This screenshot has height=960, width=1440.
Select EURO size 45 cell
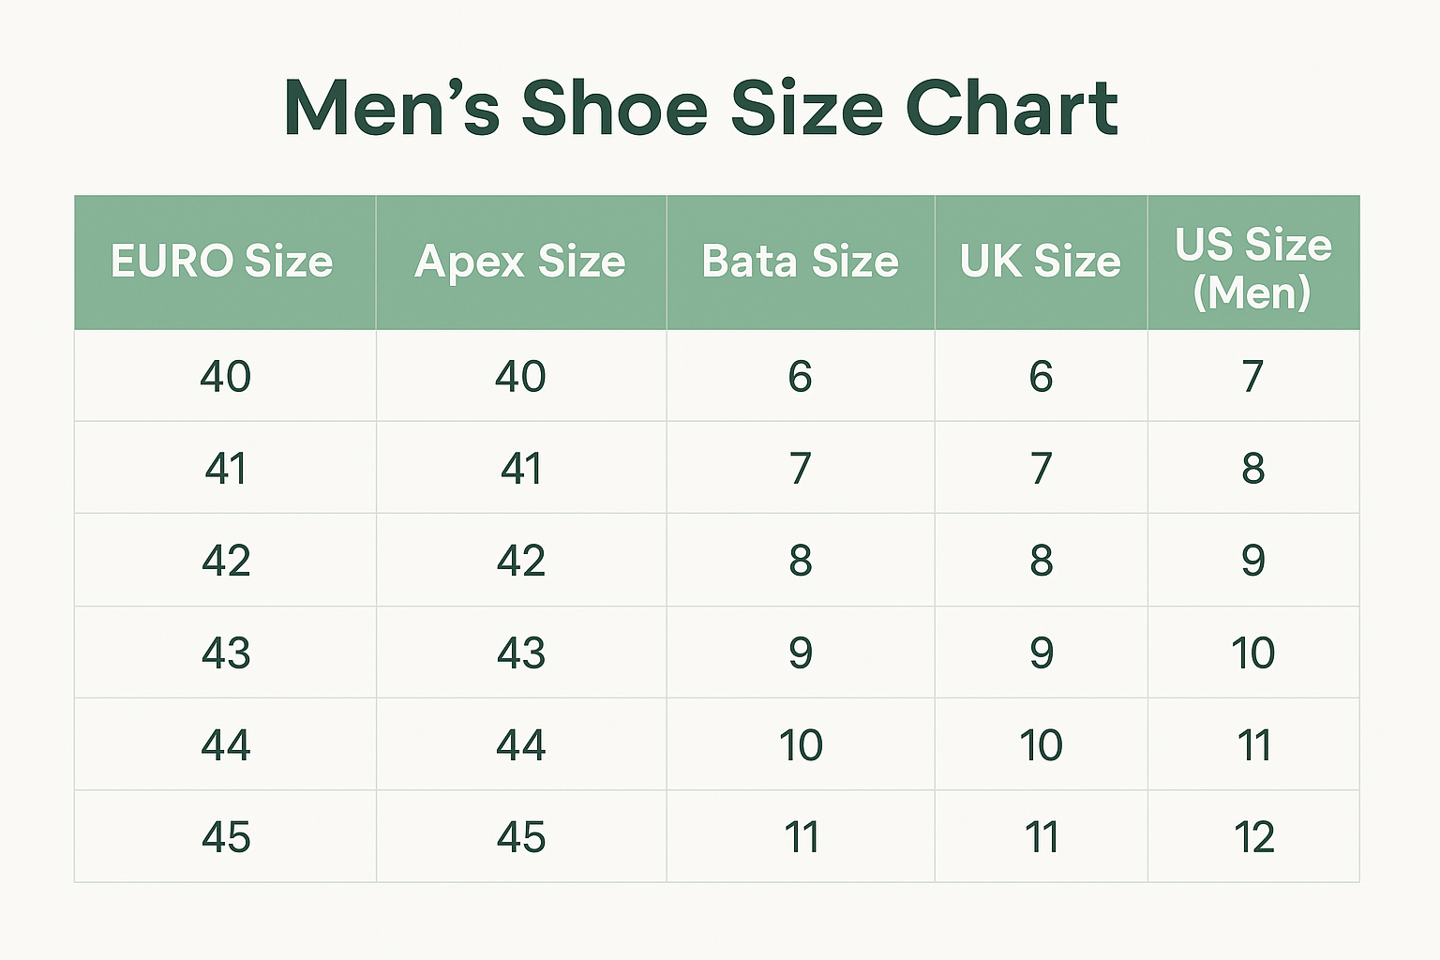(225, 836)
